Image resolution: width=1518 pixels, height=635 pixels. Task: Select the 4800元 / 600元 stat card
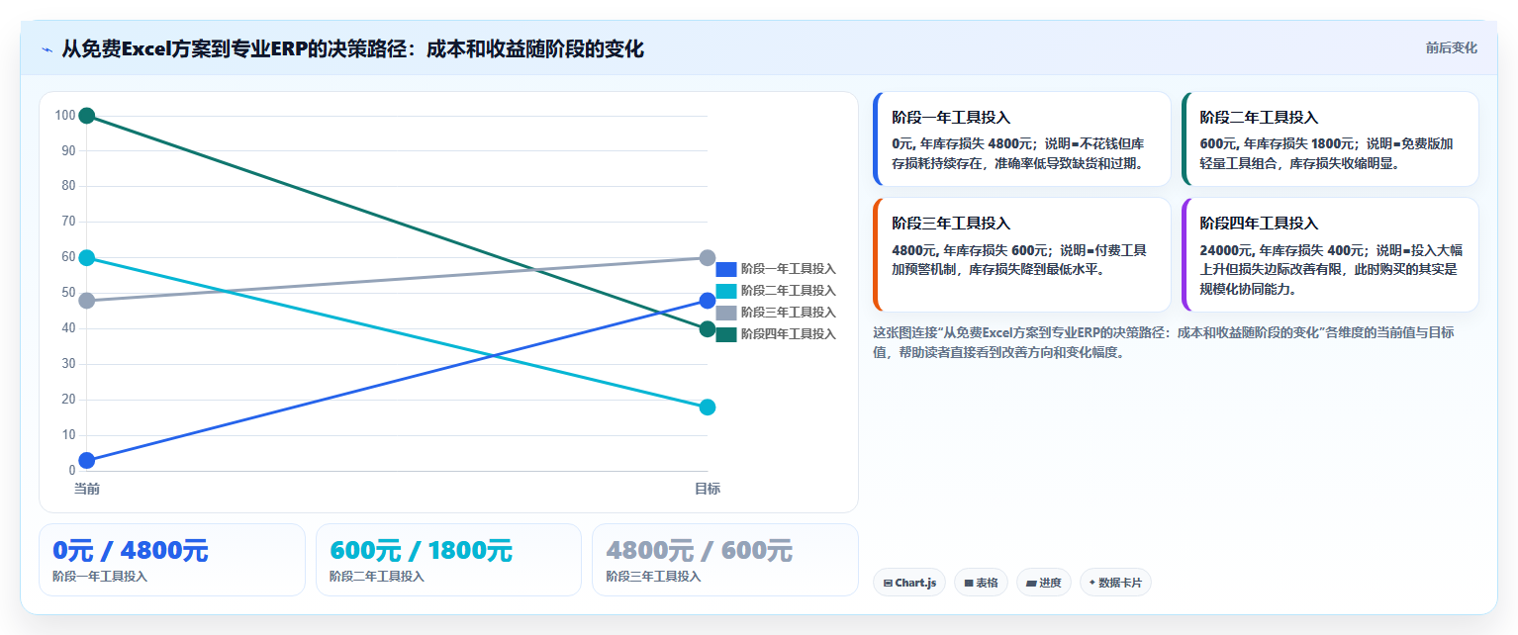tap(725, 560)
